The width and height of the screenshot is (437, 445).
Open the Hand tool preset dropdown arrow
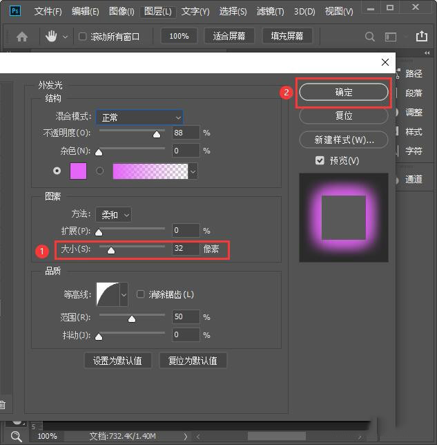coord(65,37)
